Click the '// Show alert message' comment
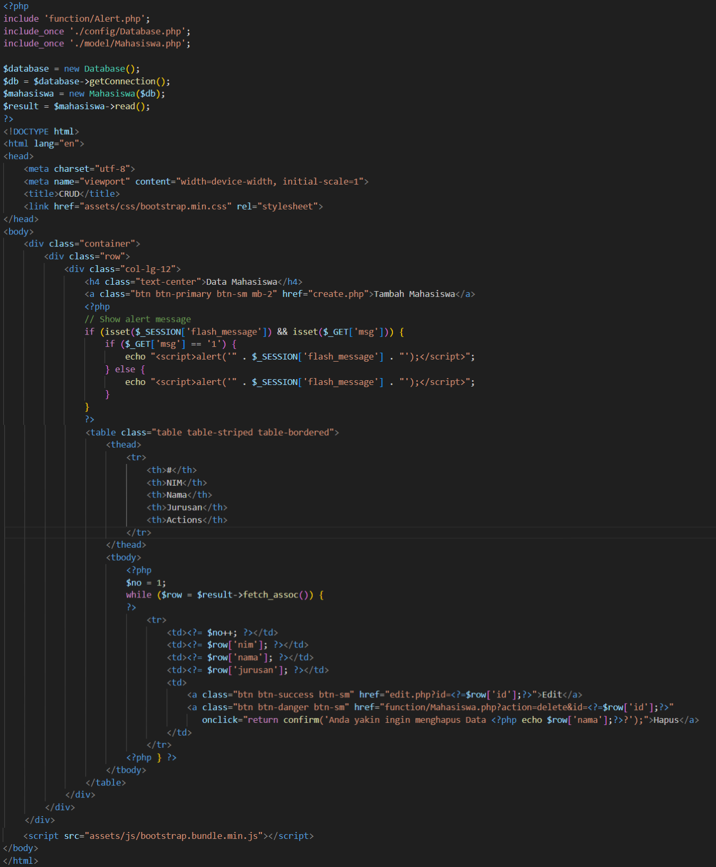Viewport: 716px width, 867px height. 138,319
